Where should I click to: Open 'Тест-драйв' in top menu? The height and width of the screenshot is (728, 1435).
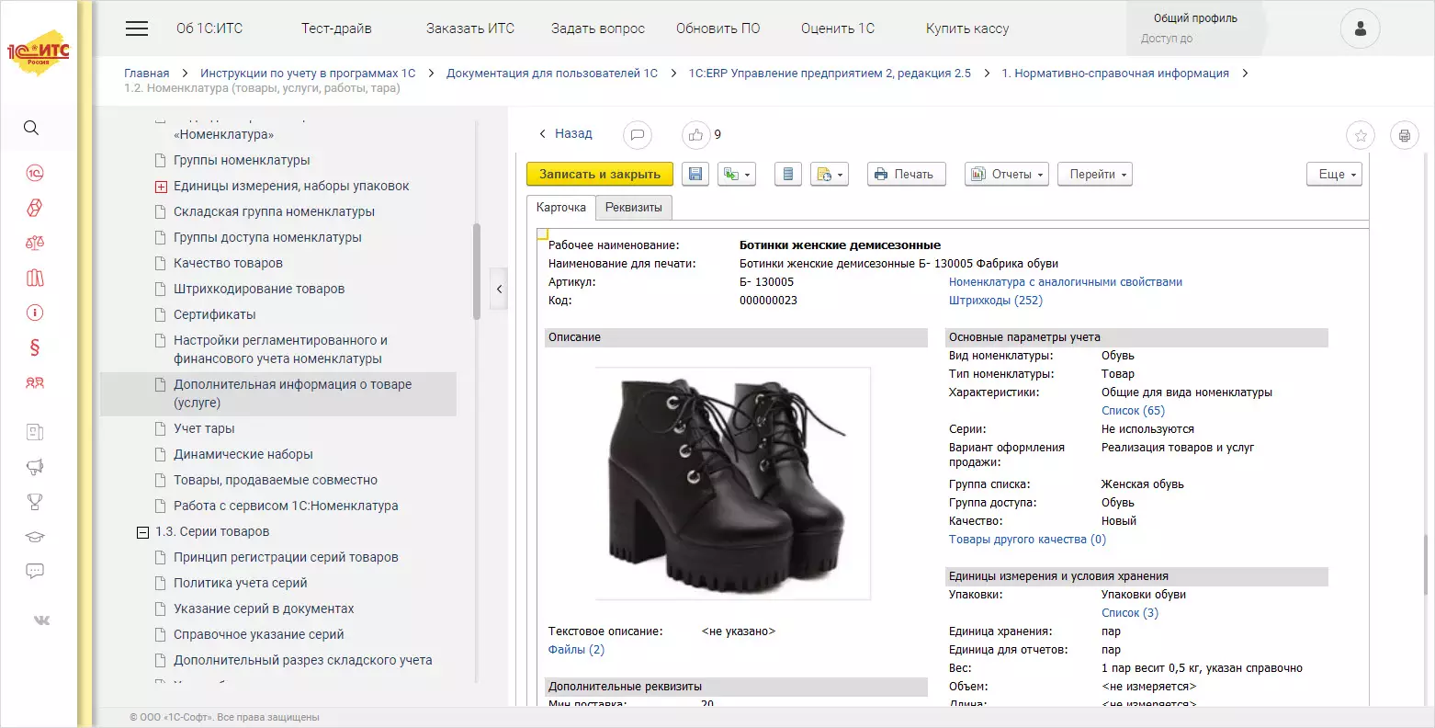tap(336, 28)
